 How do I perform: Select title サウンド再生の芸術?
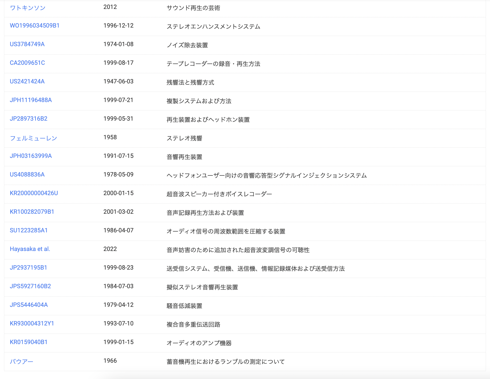193,8
